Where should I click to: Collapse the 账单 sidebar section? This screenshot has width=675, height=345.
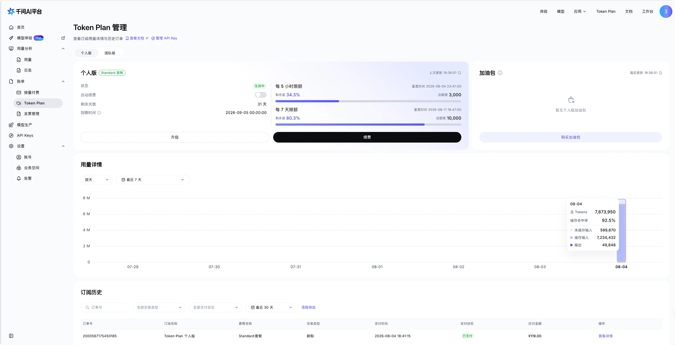point(63,81)
